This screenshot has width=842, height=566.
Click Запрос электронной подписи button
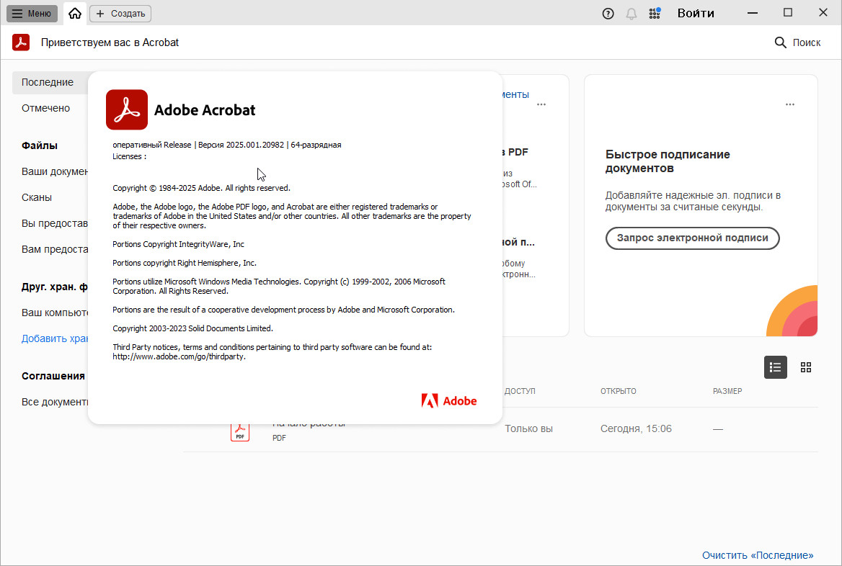(x=692, y=238)
